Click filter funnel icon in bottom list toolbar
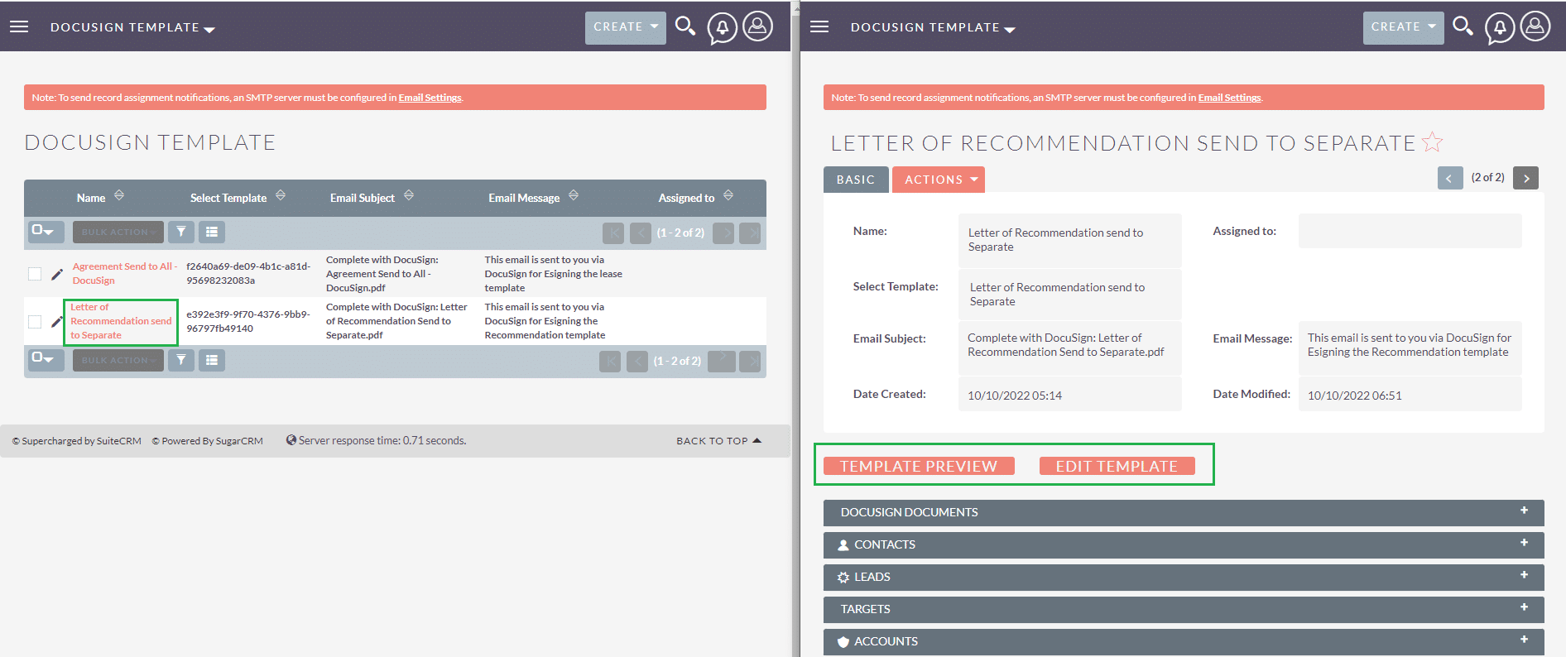Screen dimensions: 1566x657 (181, 360)
